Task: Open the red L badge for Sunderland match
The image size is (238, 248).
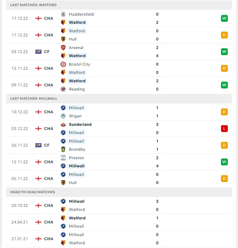Action: pos(224,129)
